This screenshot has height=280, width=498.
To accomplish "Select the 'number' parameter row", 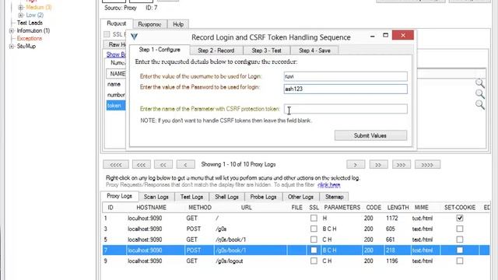I will point(116,95).
